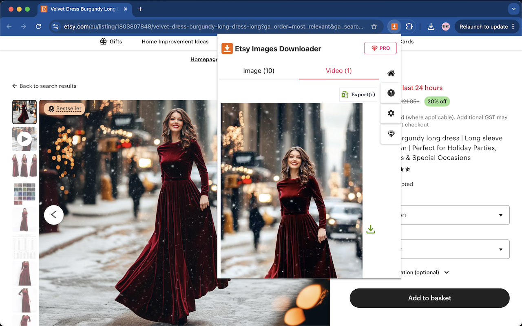
Task: Open the extension settings gear
Action: pos(391,113)
